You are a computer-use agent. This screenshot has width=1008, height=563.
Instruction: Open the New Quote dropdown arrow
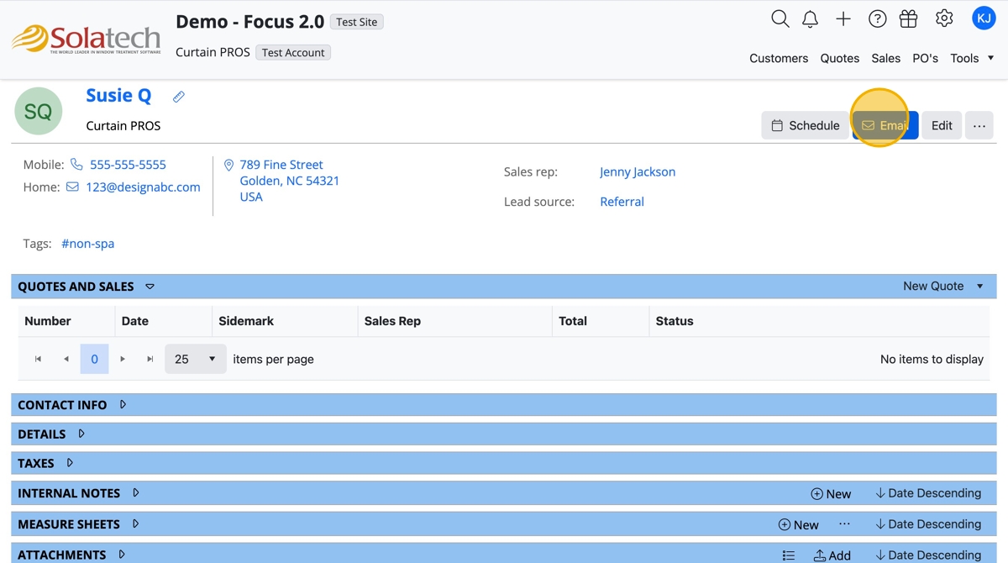[979, 287]
